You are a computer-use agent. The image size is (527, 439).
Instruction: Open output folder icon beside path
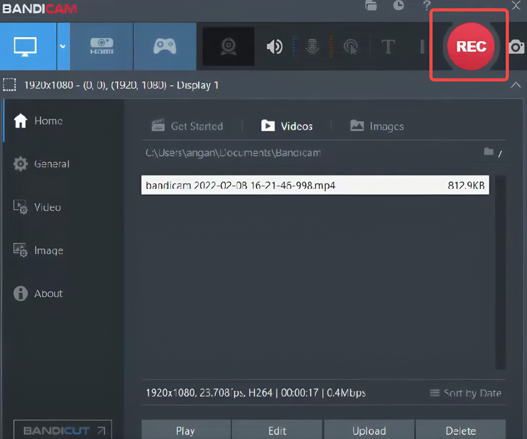[489, 152]
